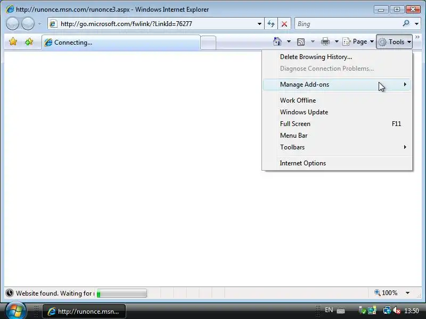This screenshot has width=426, height=319.
Task: Click the keyboard tray icon
Action: pos(341,311)
